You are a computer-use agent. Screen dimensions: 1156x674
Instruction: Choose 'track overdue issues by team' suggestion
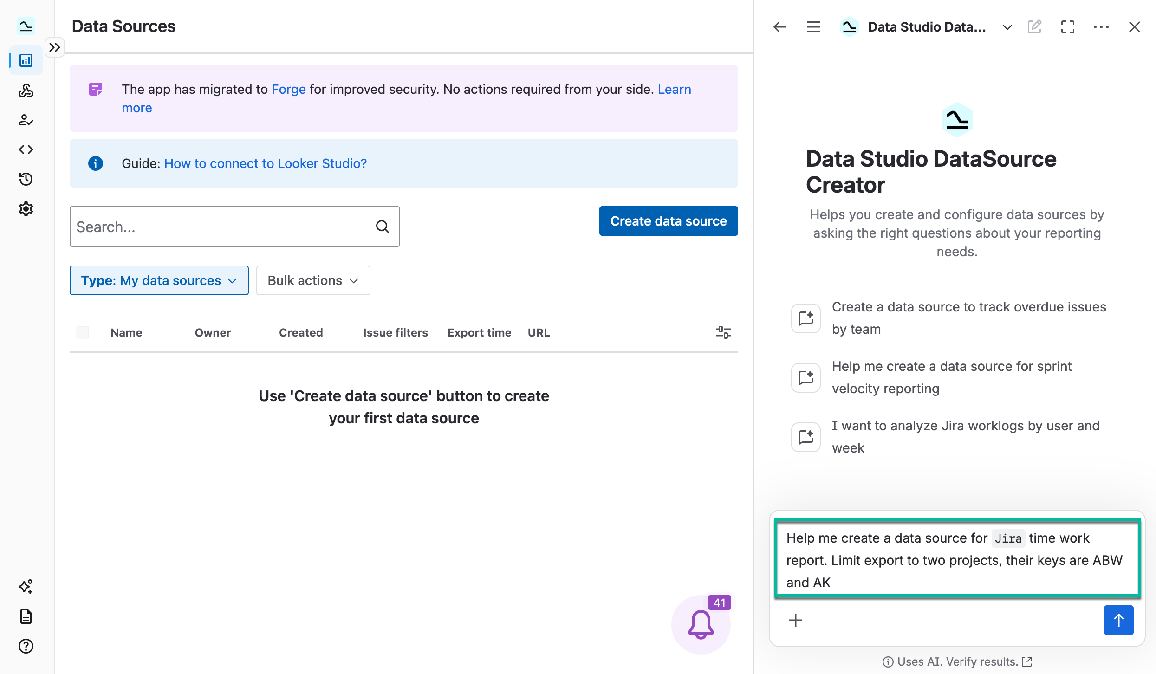point(950,318)
